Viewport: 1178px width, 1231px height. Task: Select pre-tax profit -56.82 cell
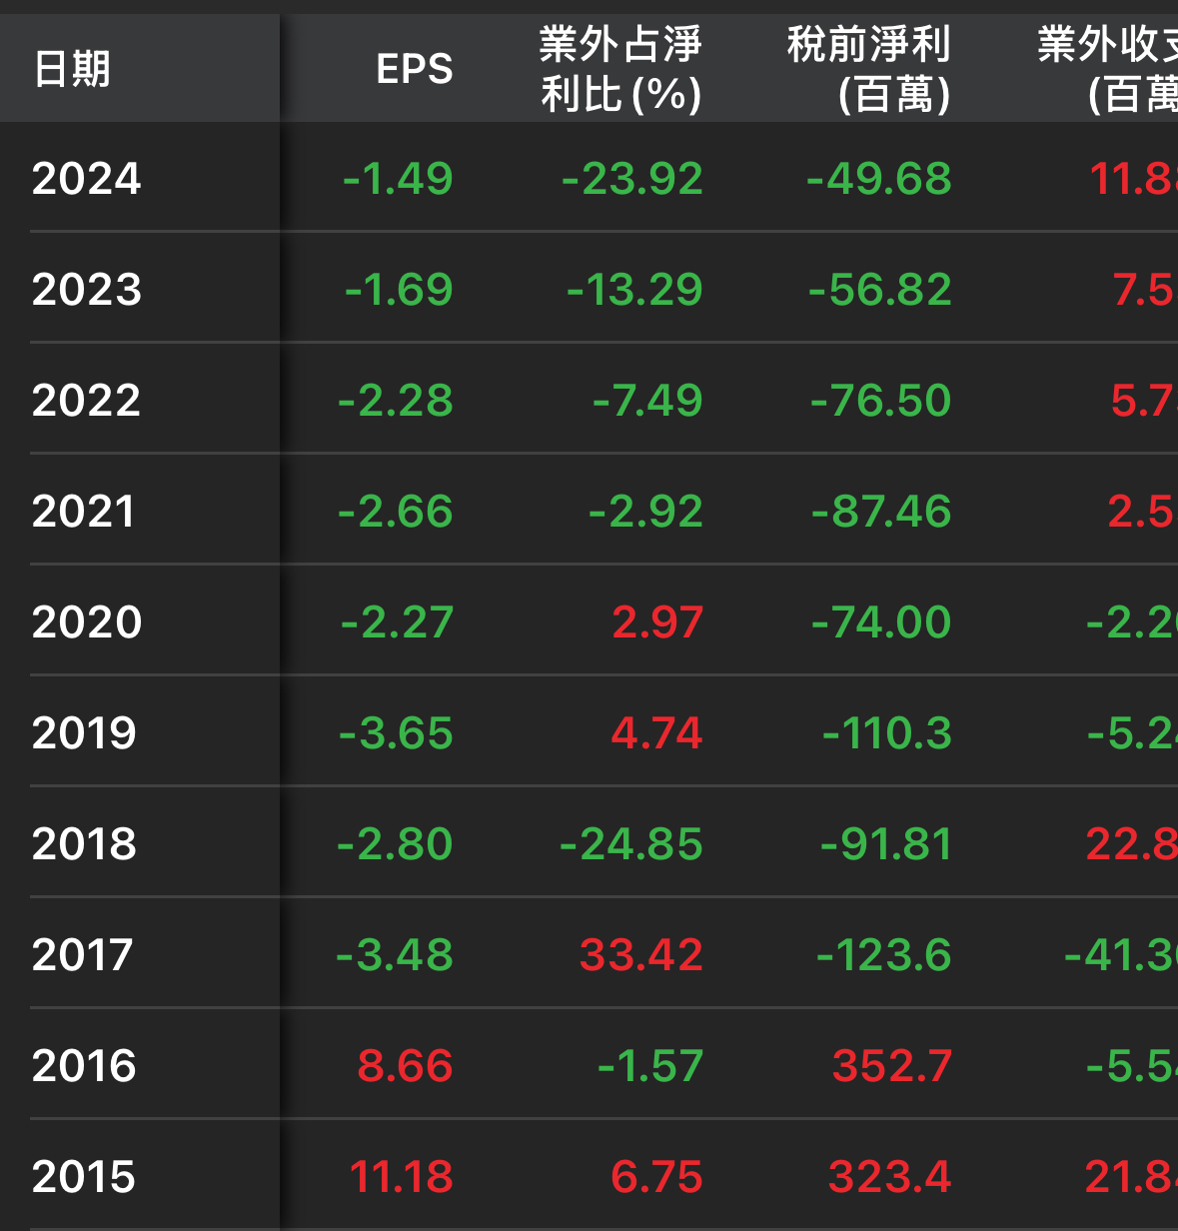pyautogui.click(x=880, y=290)
